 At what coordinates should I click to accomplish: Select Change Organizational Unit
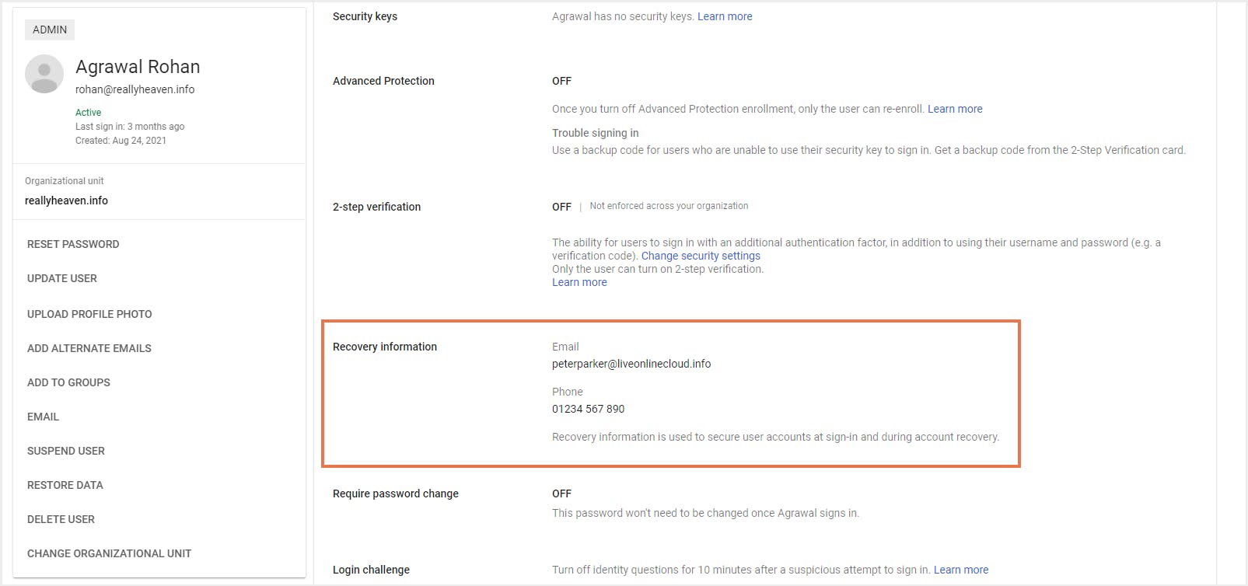pos(109,553)
